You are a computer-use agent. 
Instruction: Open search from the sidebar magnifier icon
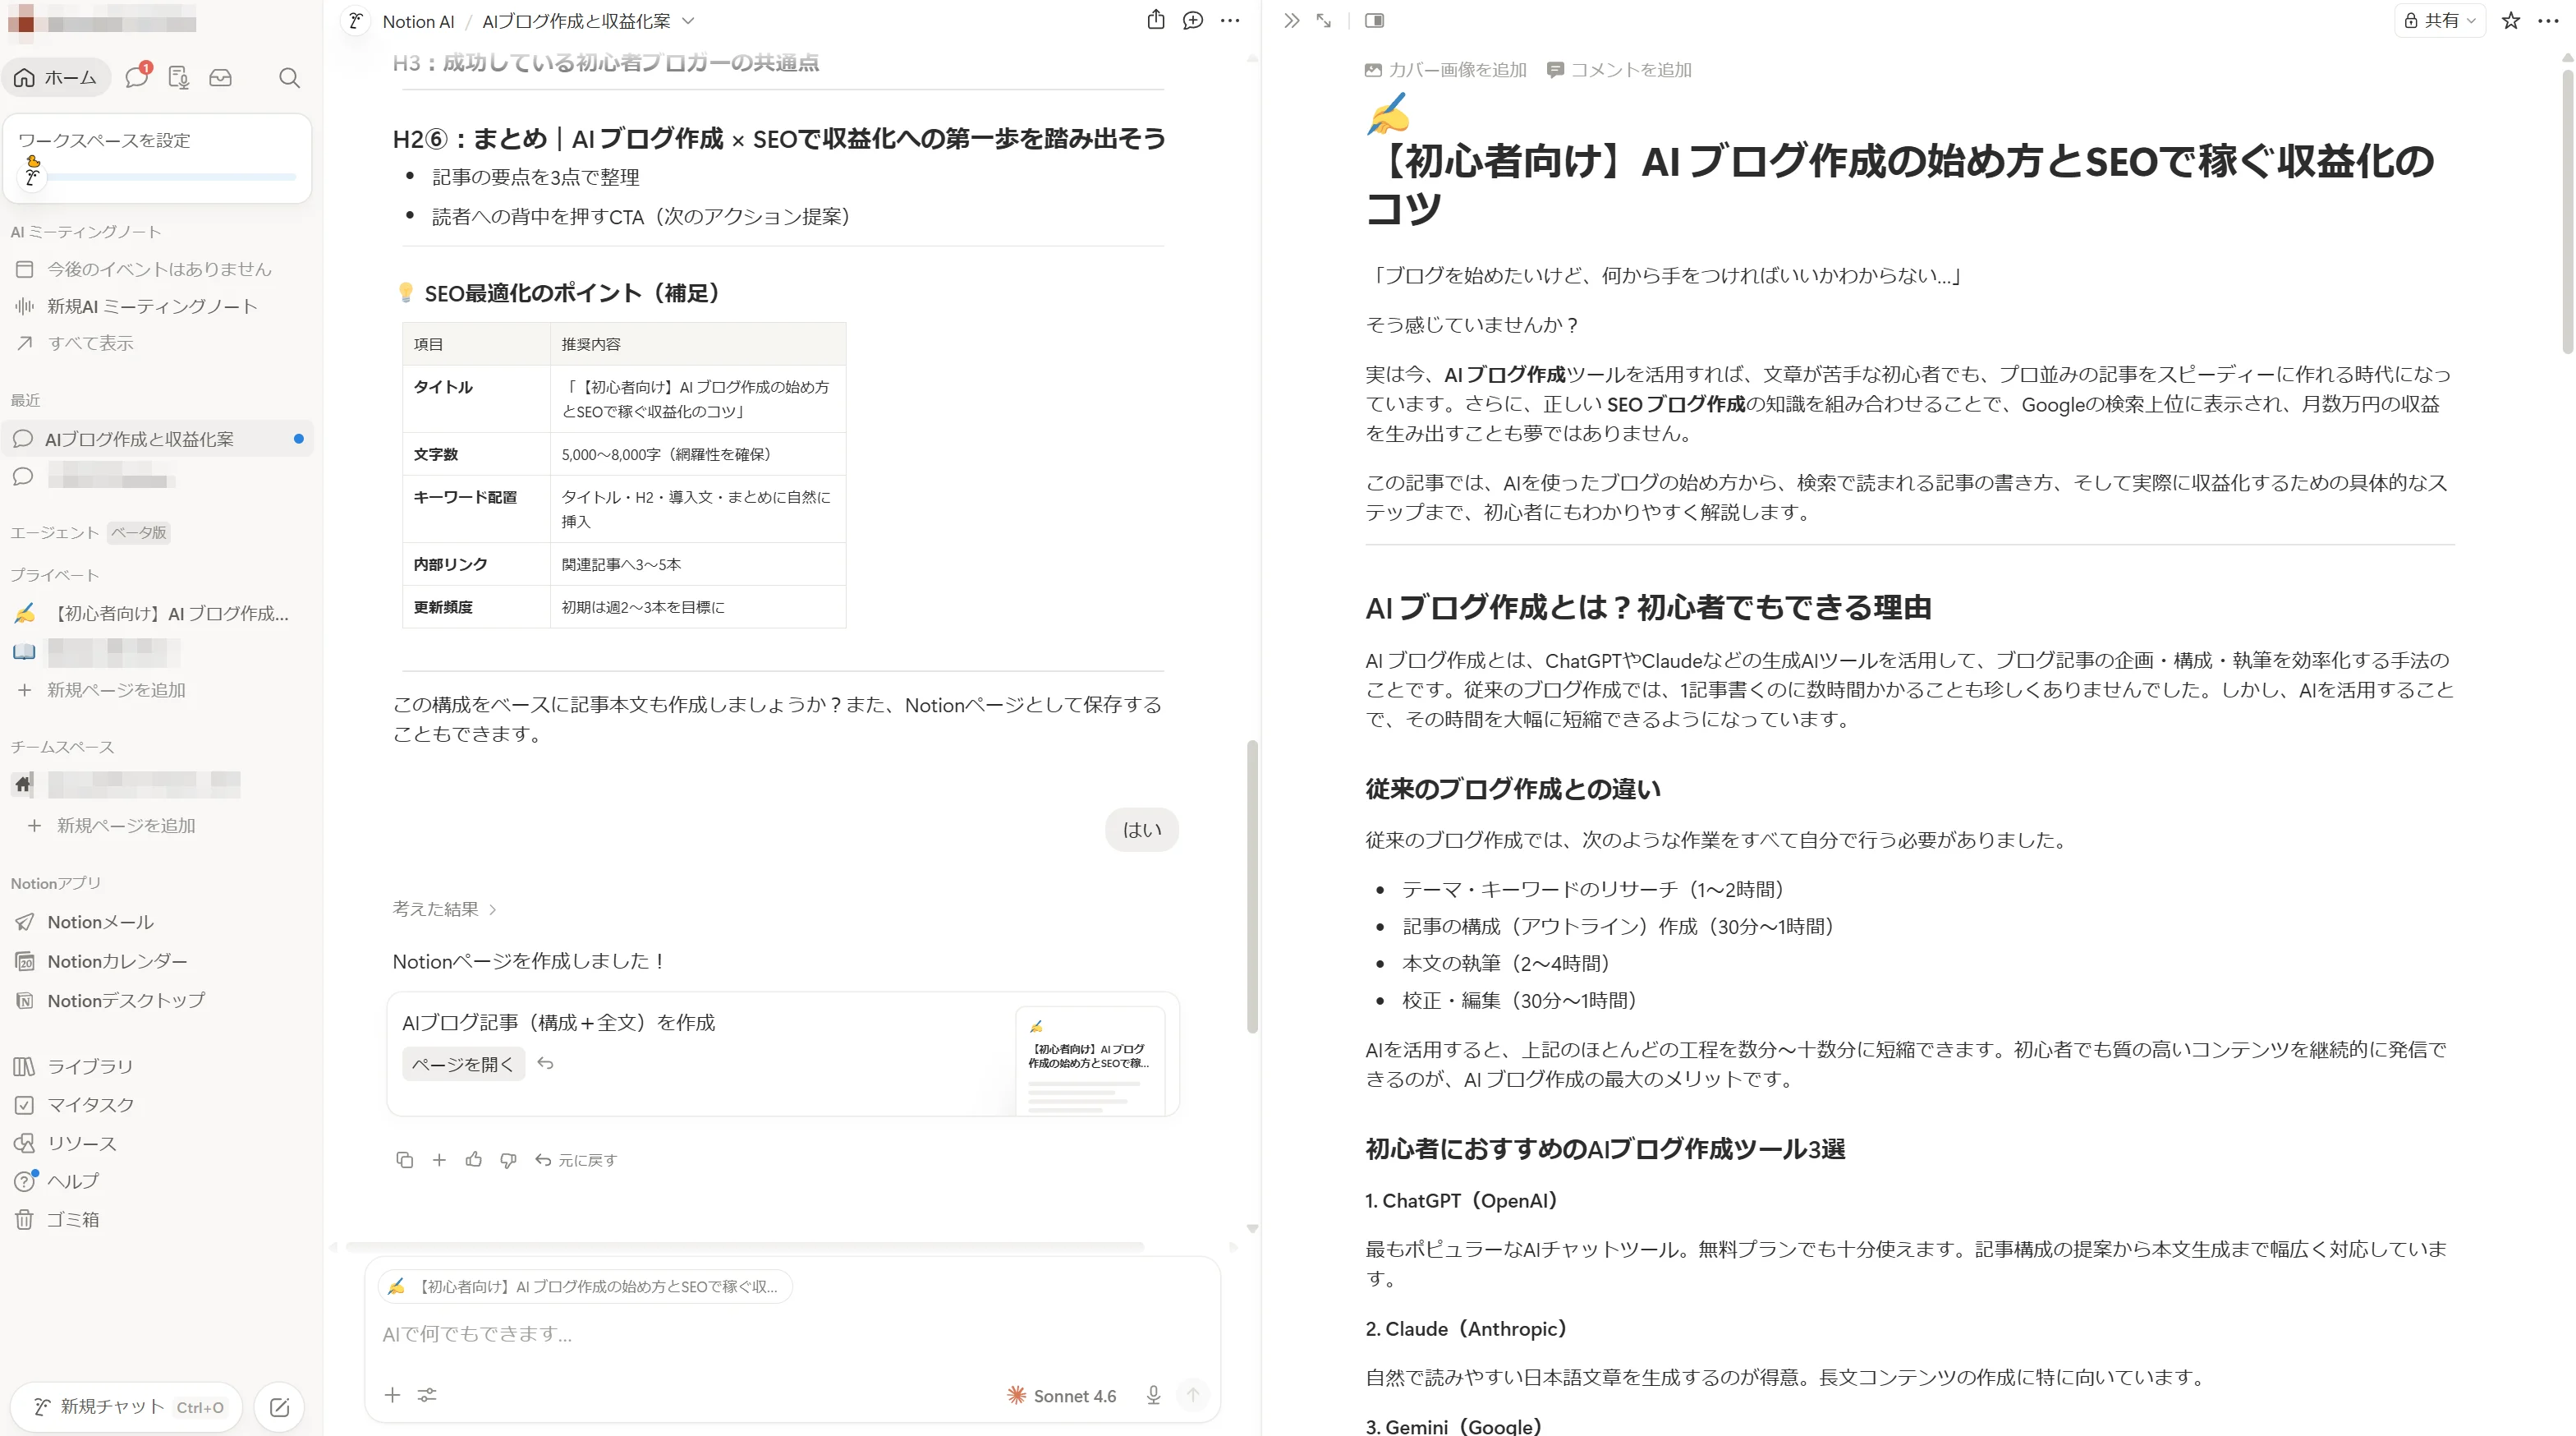[x=289, y=77]
